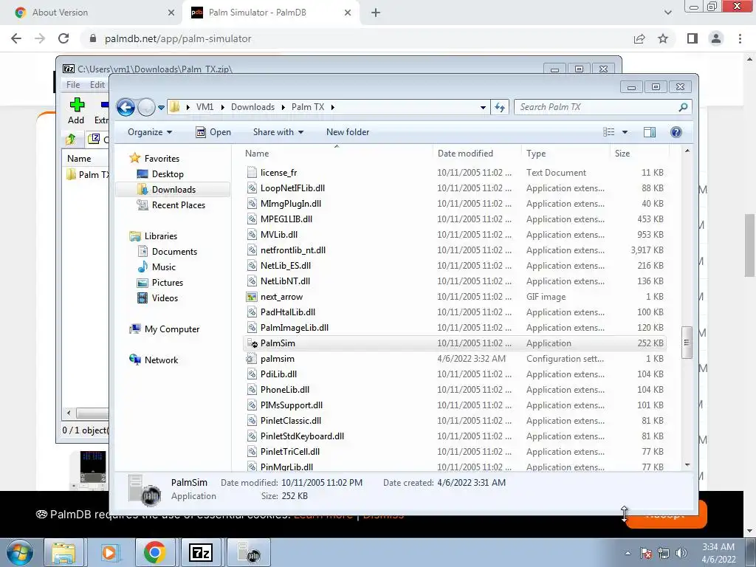Click Chrome address bar URL

pos(178,38)
